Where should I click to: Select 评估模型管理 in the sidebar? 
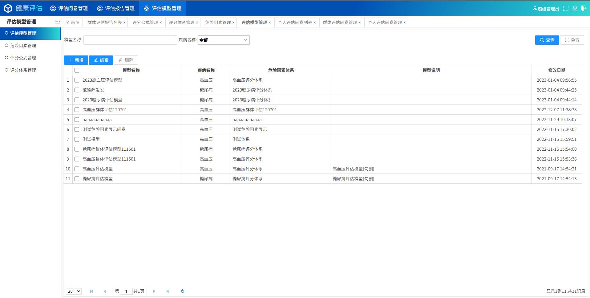tap(30, 33)
